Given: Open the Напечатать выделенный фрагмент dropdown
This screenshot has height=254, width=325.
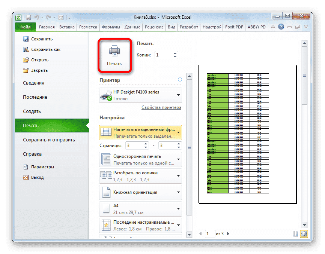Looking at the screenshot, I should [140, 132].
